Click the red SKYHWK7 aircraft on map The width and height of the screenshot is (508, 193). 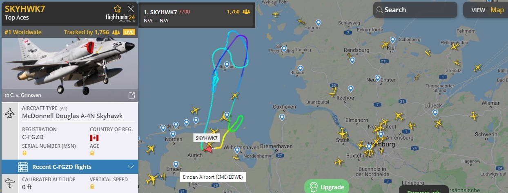coord(208,149)
